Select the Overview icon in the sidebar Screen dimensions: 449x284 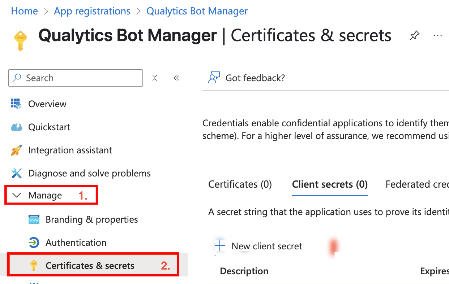point(16,104)
